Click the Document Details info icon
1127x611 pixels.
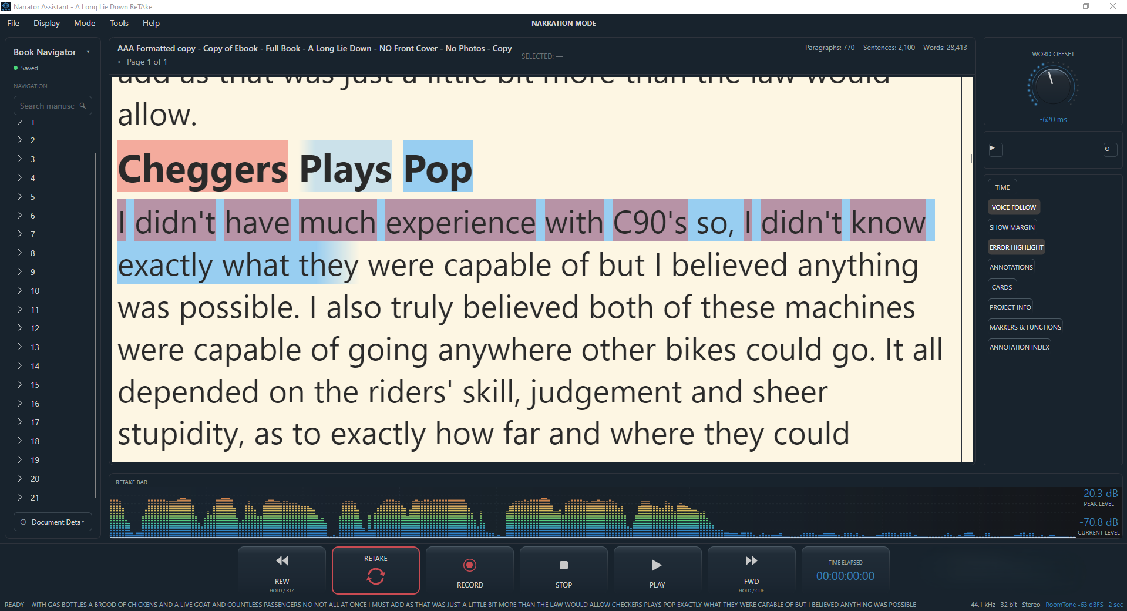pyautogui.click(x=23, y=522)
